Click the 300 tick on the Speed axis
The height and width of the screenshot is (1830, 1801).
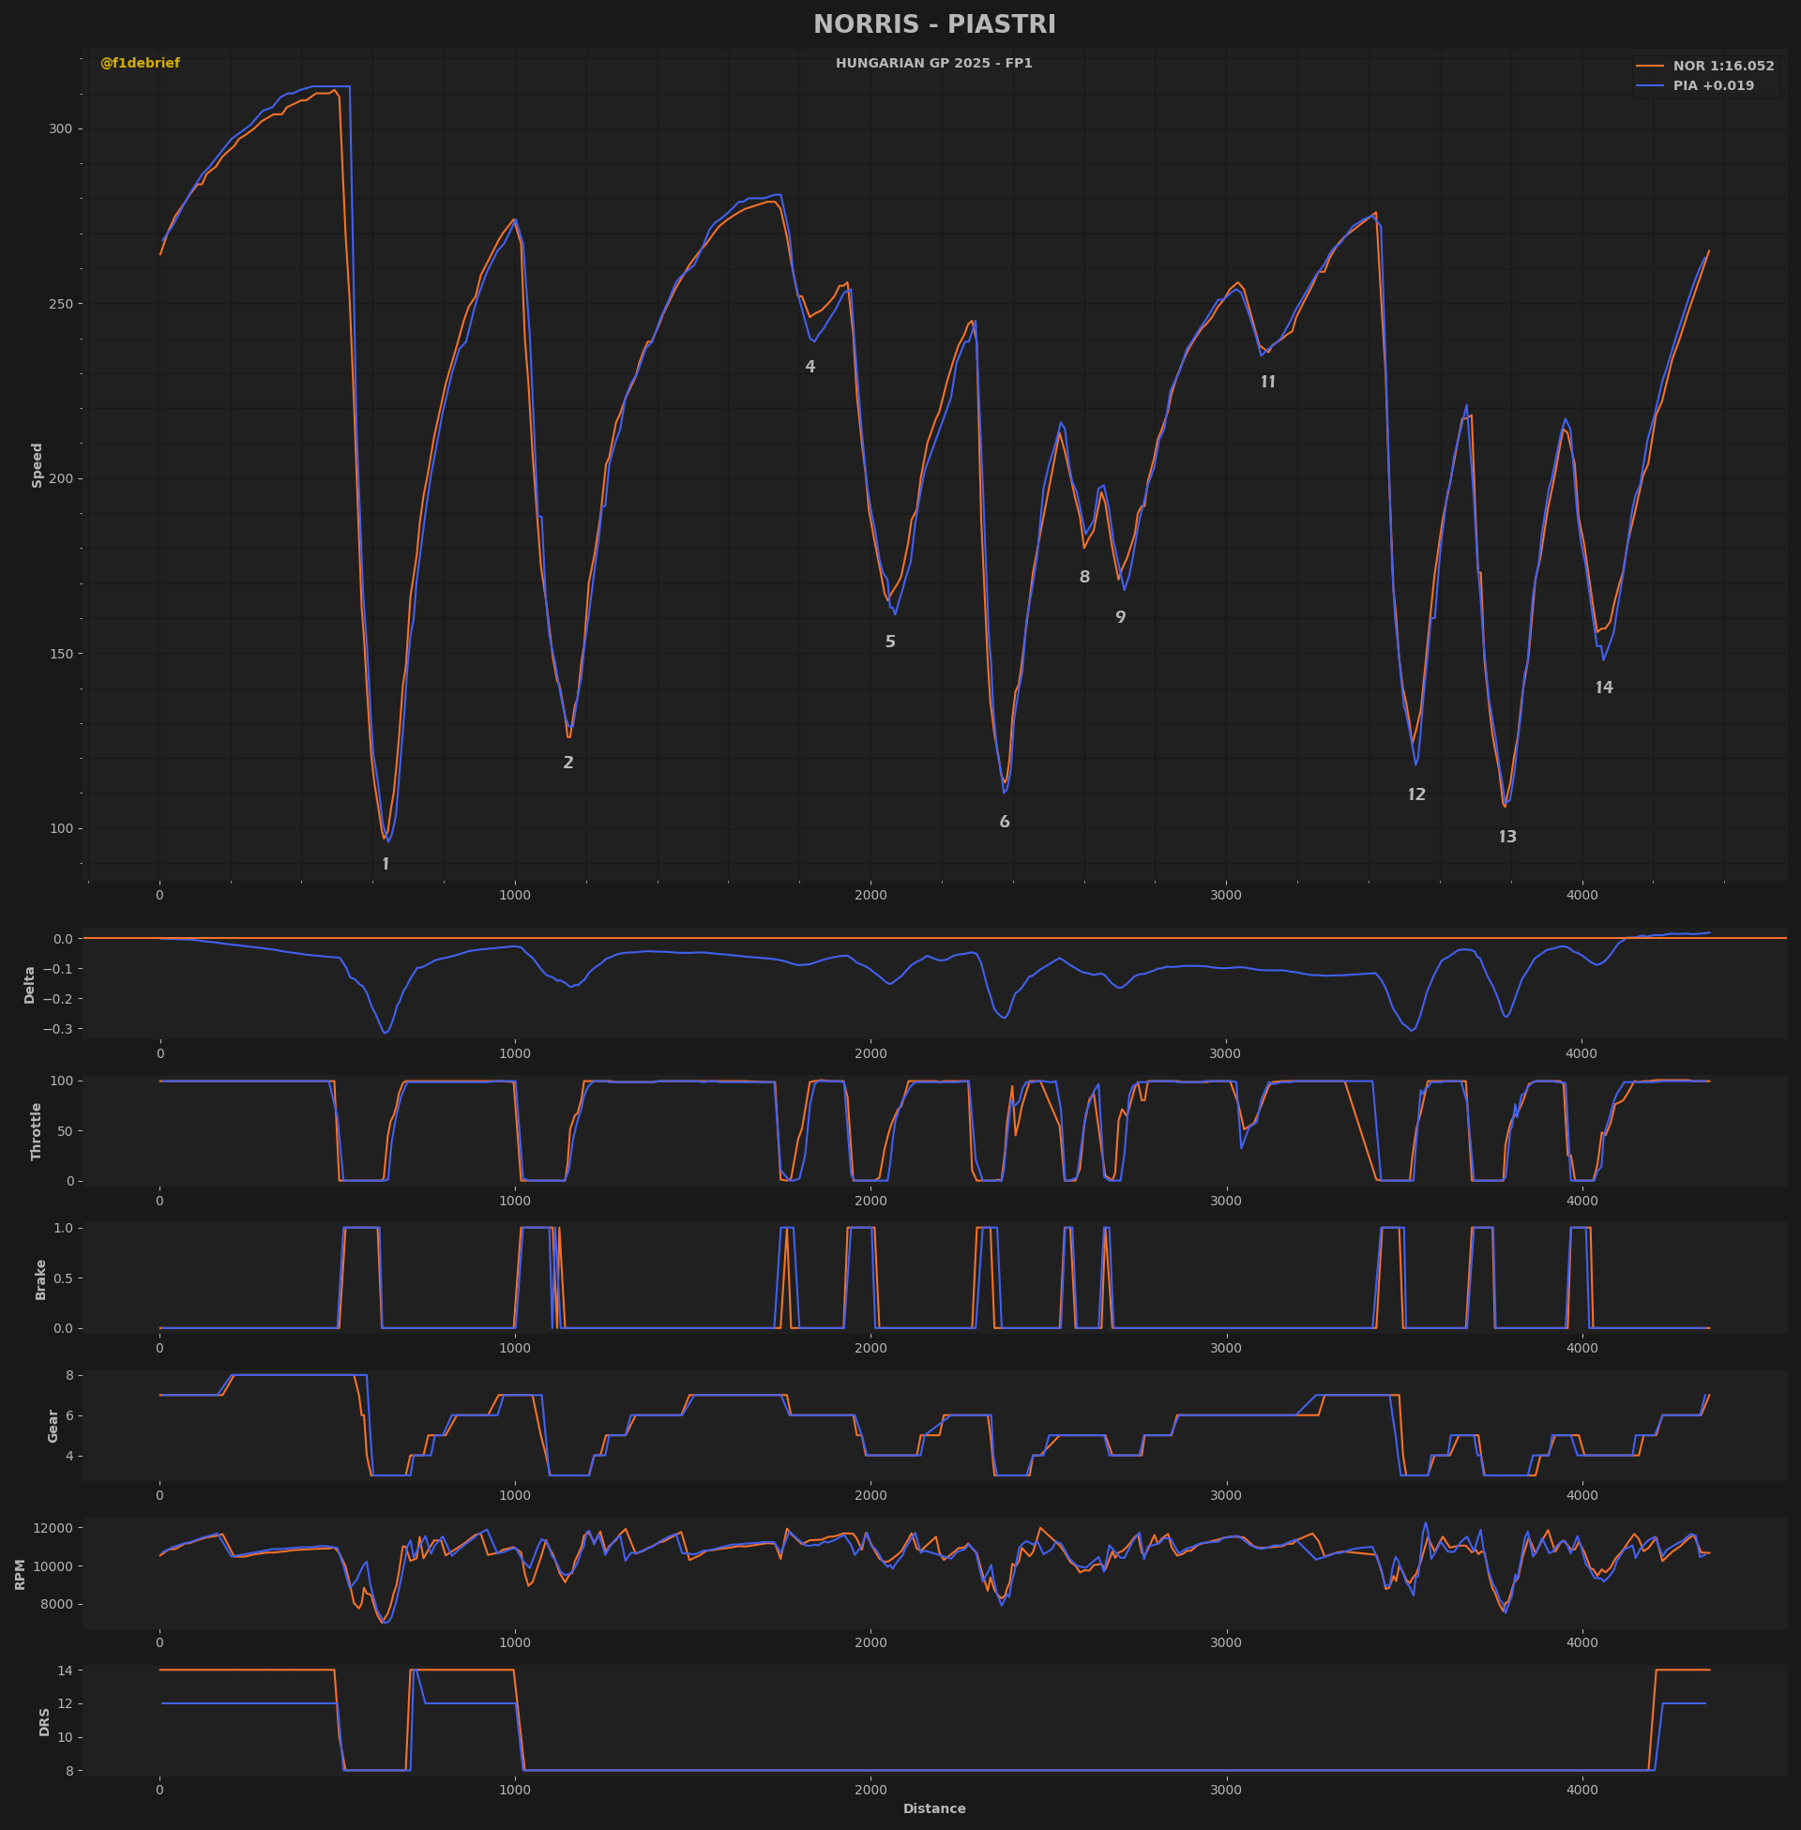pos(63,129)
